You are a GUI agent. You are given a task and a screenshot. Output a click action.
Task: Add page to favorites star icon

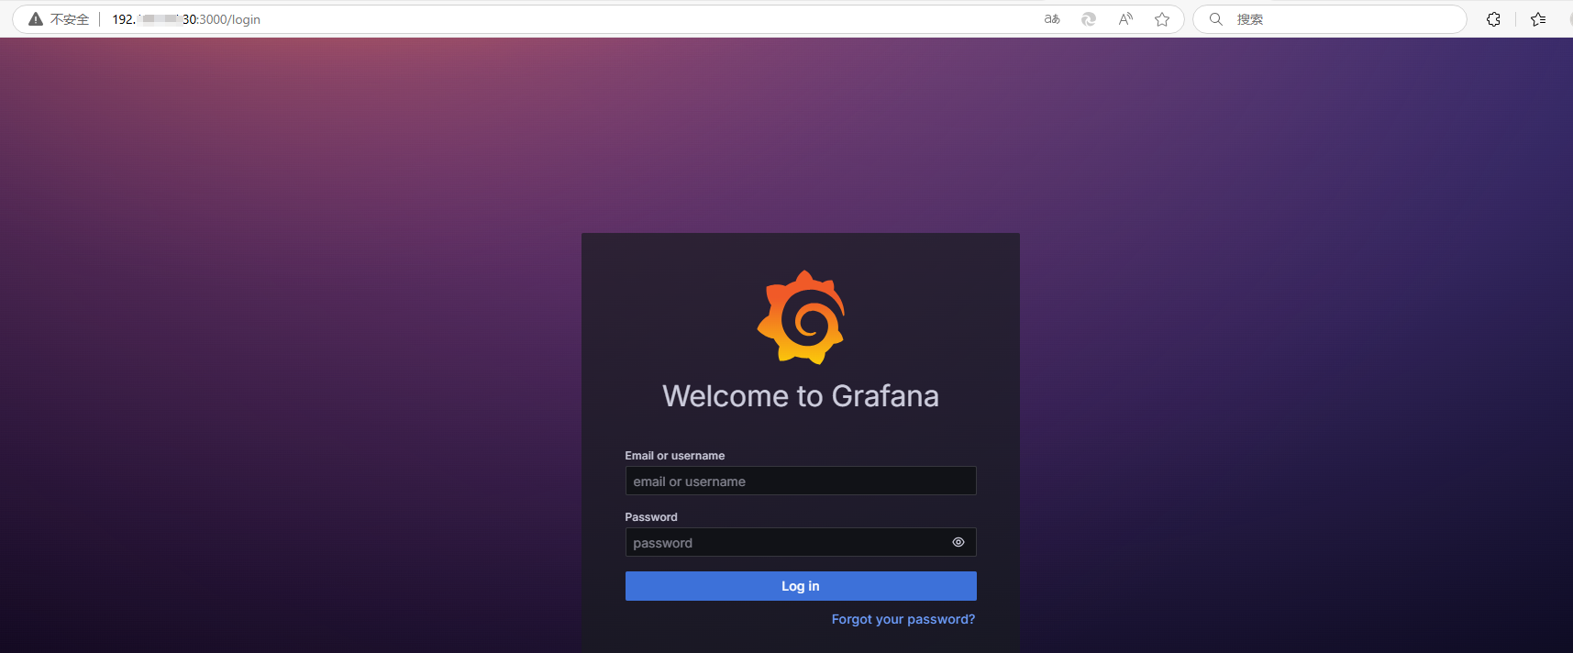click(x=1162, y=19)
